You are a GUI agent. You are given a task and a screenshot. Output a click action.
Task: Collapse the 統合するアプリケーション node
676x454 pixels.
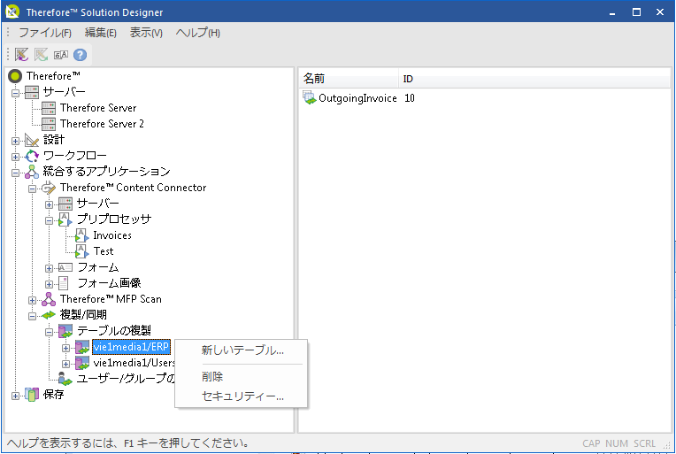(16, 173)
